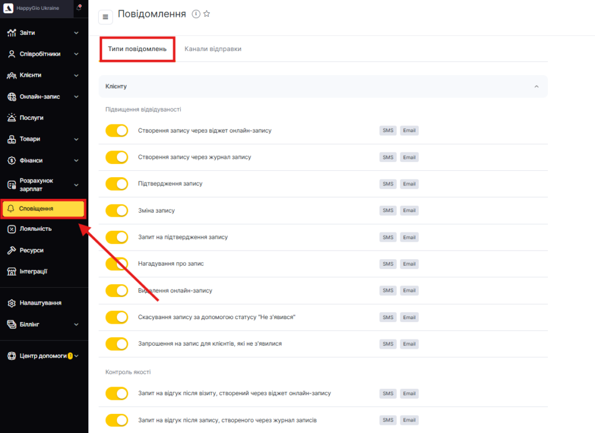
Task: Toggle off Нагадування про запис notifications
Action: pyautogui.click(x=117, y=264)
